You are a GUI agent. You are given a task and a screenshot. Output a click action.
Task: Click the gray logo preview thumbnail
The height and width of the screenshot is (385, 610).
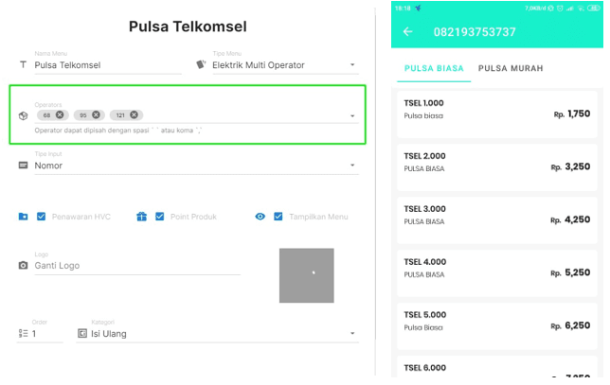(306, 275)
